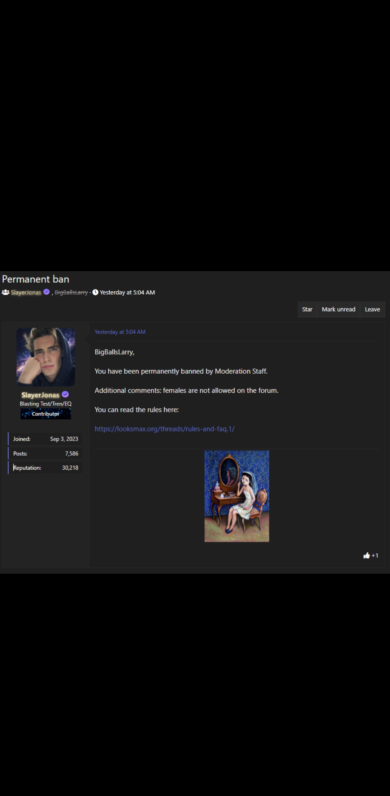
Task: Open the looksmax.org rules-and-faq link
Action: click(164, 429)
